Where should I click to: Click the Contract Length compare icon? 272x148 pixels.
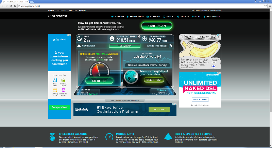63,80
